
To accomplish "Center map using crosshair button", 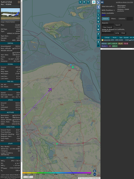I will [98, 11].
